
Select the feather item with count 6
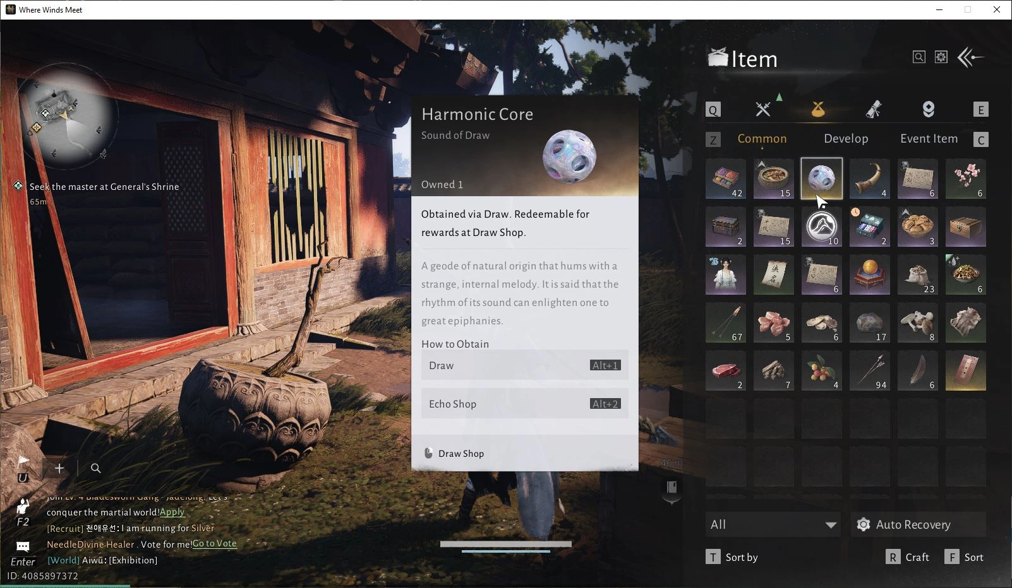[x=918, y=370]
